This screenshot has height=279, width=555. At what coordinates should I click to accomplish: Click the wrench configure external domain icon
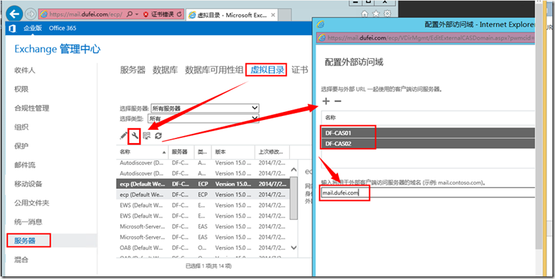point(135,135)
